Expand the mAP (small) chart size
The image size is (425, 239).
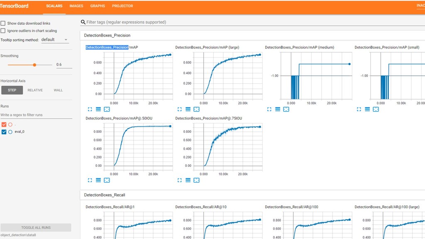(x=359, y=109)
